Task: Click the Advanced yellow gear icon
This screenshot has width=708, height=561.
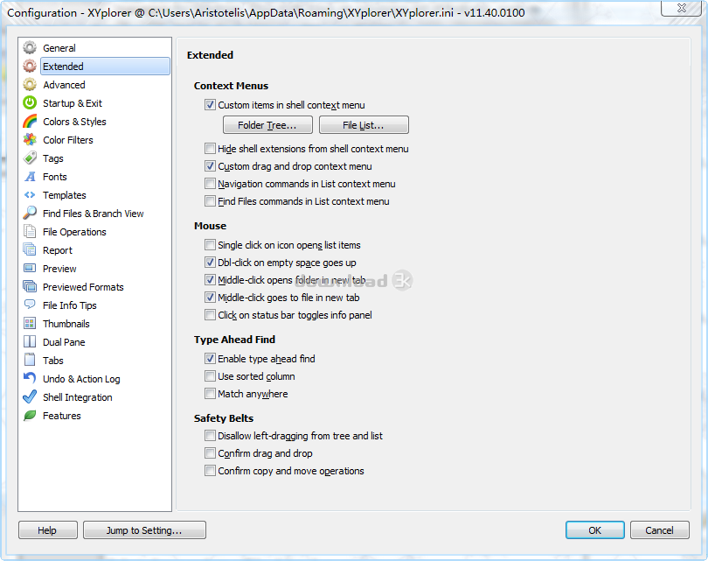Action: coord(30,85)
